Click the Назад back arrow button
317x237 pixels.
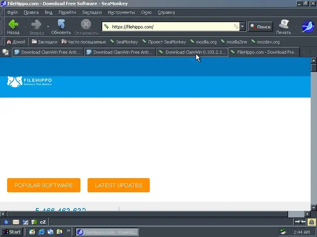tap(13, 26)
